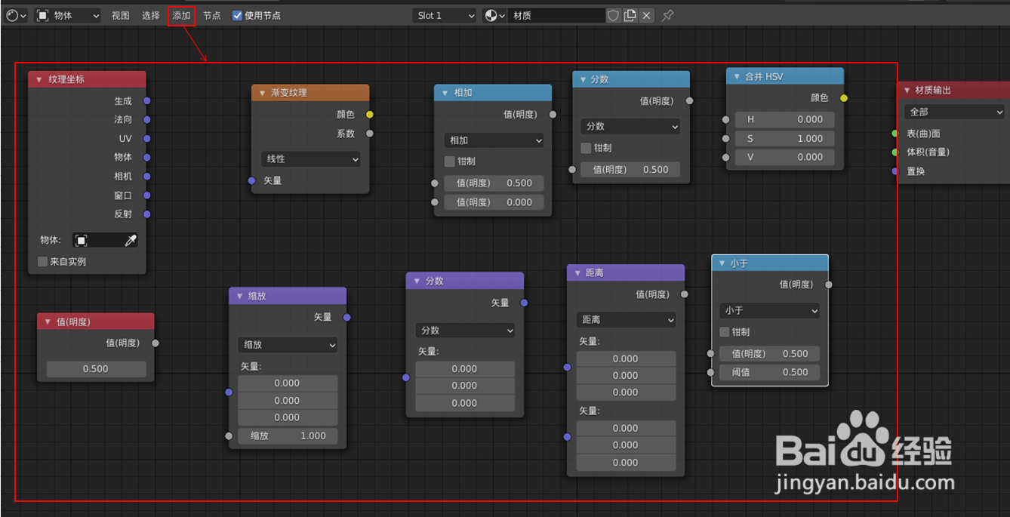Enable 钳制 in 小于 node

(725, 332)
